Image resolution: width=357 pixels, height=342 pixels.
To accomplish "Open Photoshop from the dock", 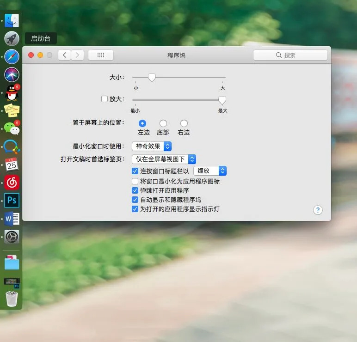I will pos(12,201).
